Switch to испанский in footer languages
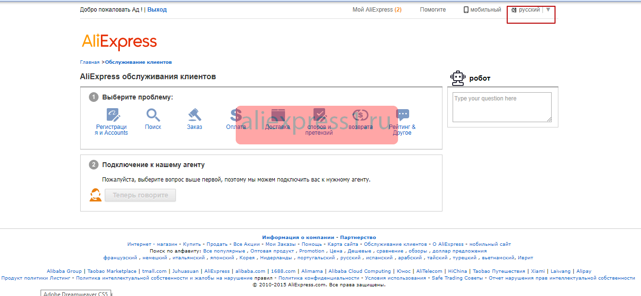 380,258
